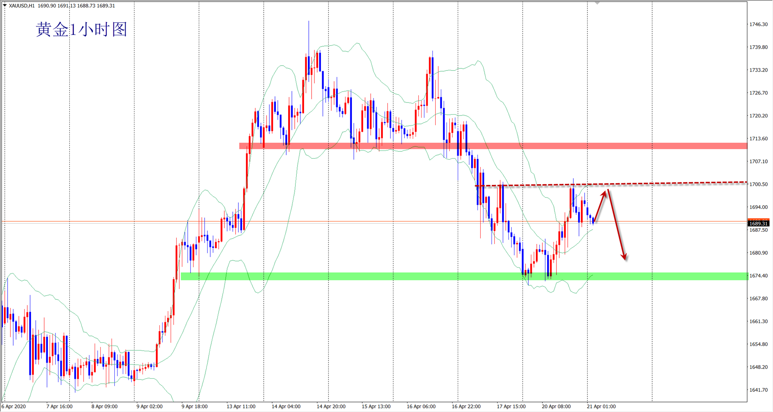
Task: Click the 17 Apr 15:00 time label
Action: point(511,406)
